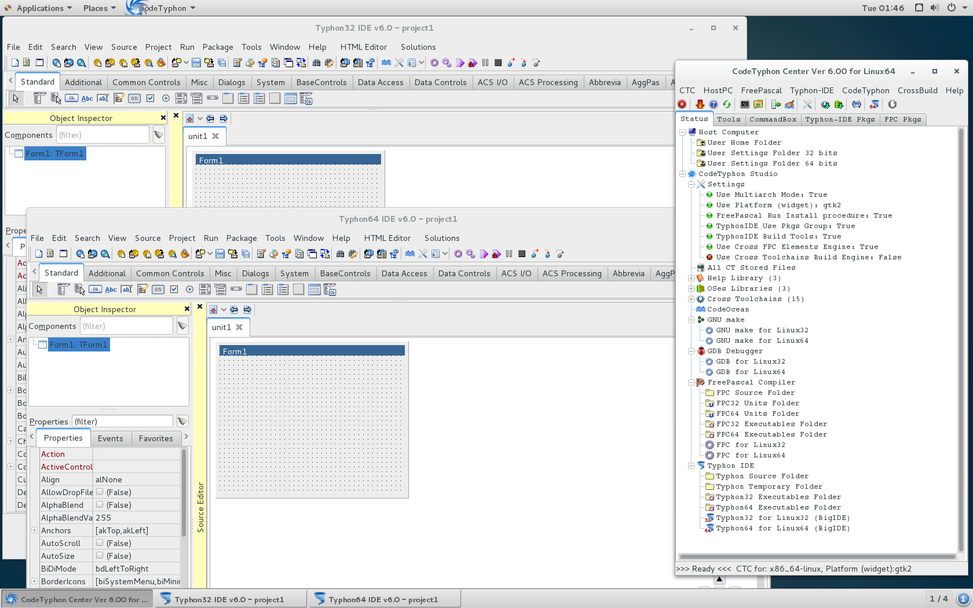The width and height of the screenshot is (973, 608).
Task: Click the red stop icon in CodeTyphon Center toolbar
Action: 682,104
